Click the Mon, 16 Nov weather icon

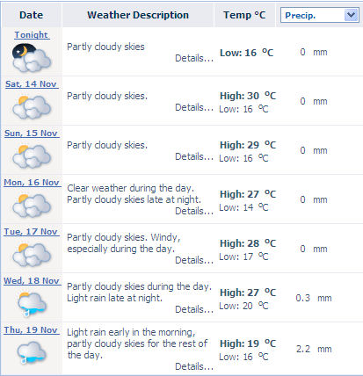[x=32, y=206]
